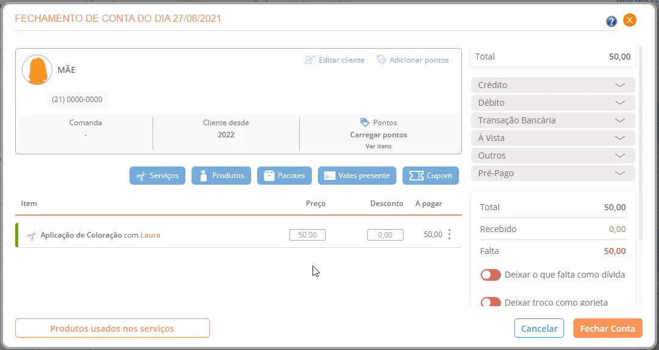
Task: Select the Produtos button
Action: click(221, 176)
